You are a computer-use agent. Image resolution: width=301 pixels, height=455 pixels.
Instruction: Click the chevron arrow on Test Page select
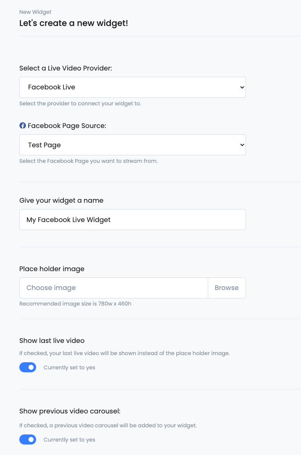click(x=242, y=145)
